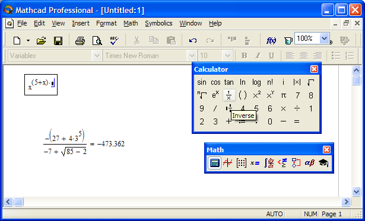Open Print Preview from the toolbar
Image resolution: width=365 pixels, height=221 pixels.
(x=97, y=41)
